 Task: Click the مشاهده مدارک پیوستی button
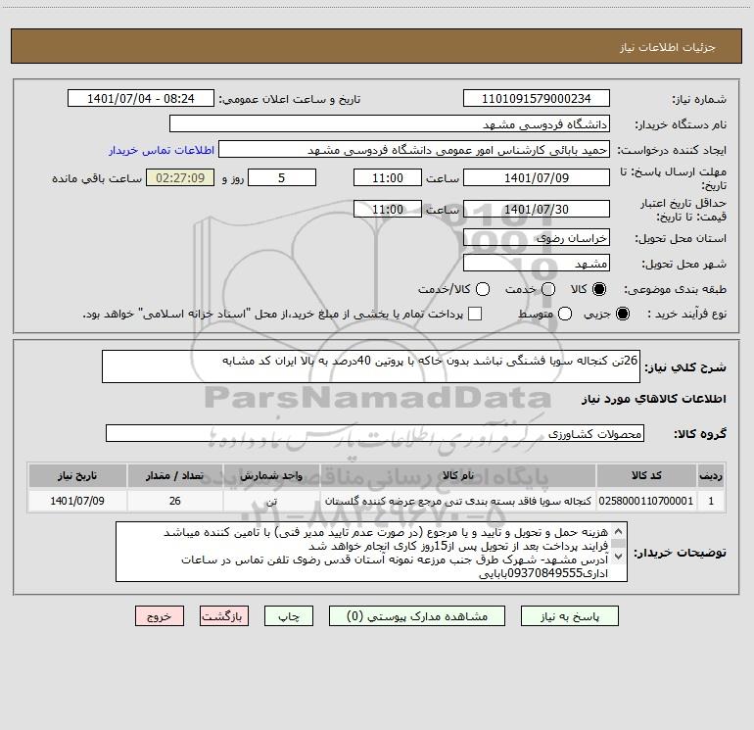pos(417,616)
